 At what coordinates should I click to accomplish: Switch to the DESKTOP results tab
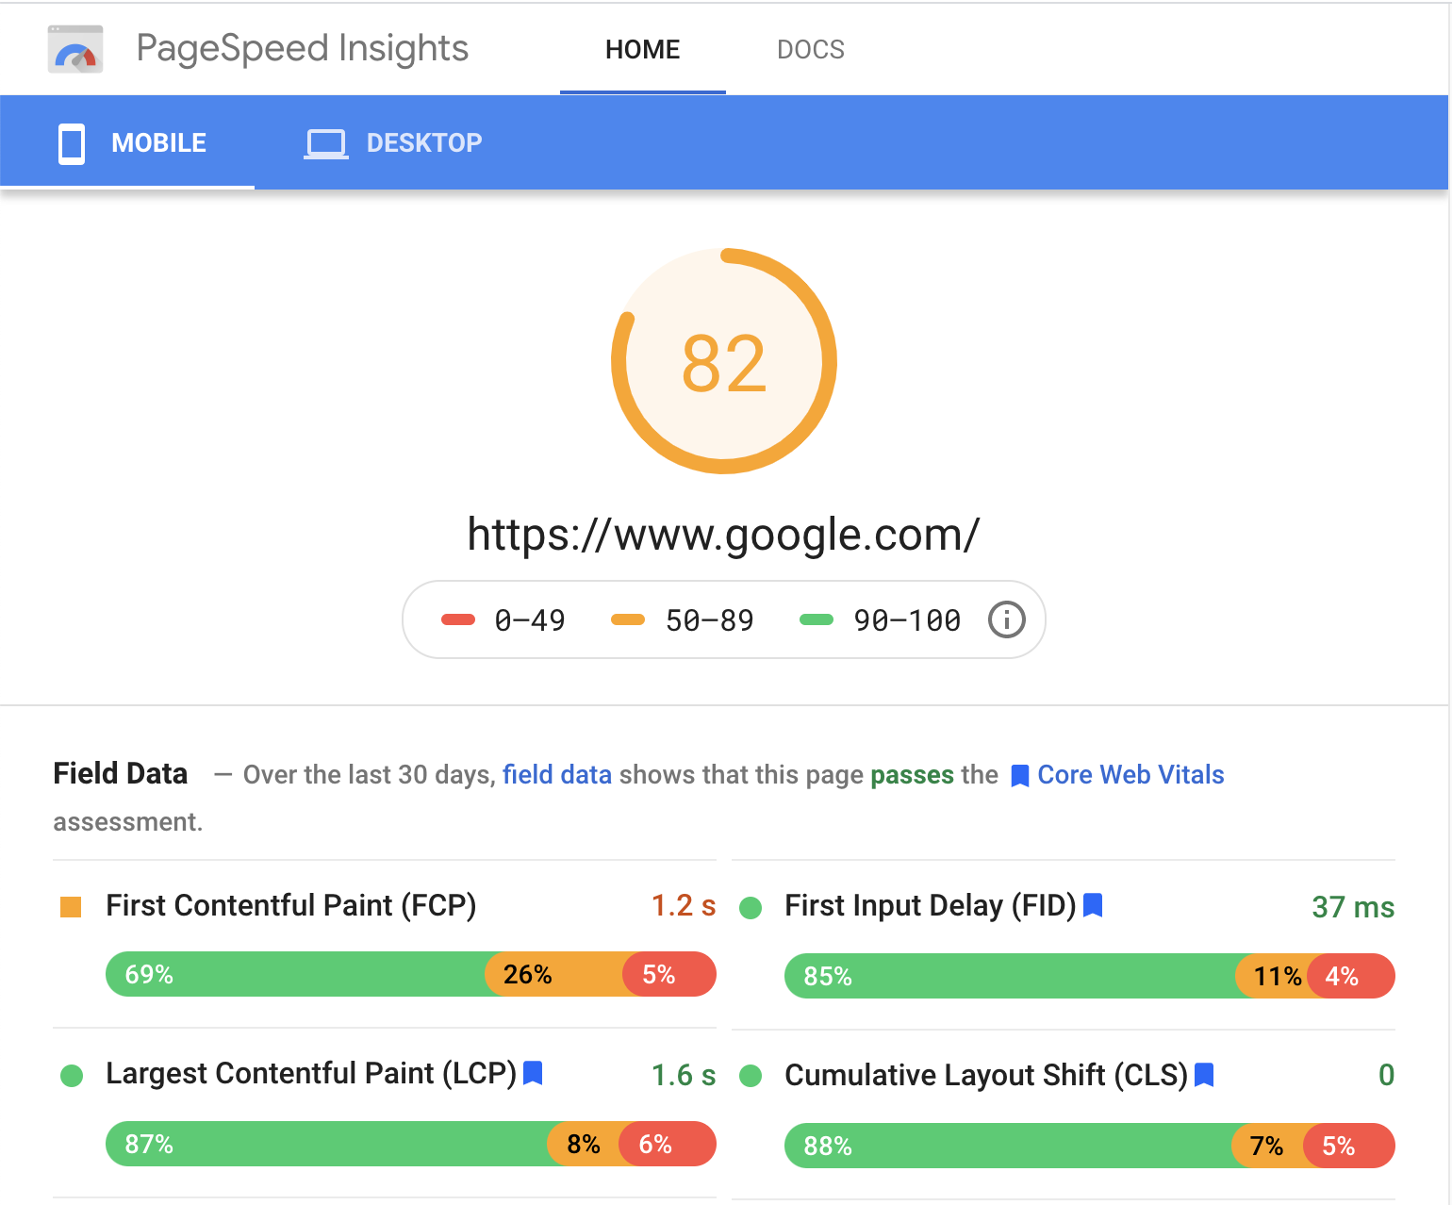(x=424, y=142)
